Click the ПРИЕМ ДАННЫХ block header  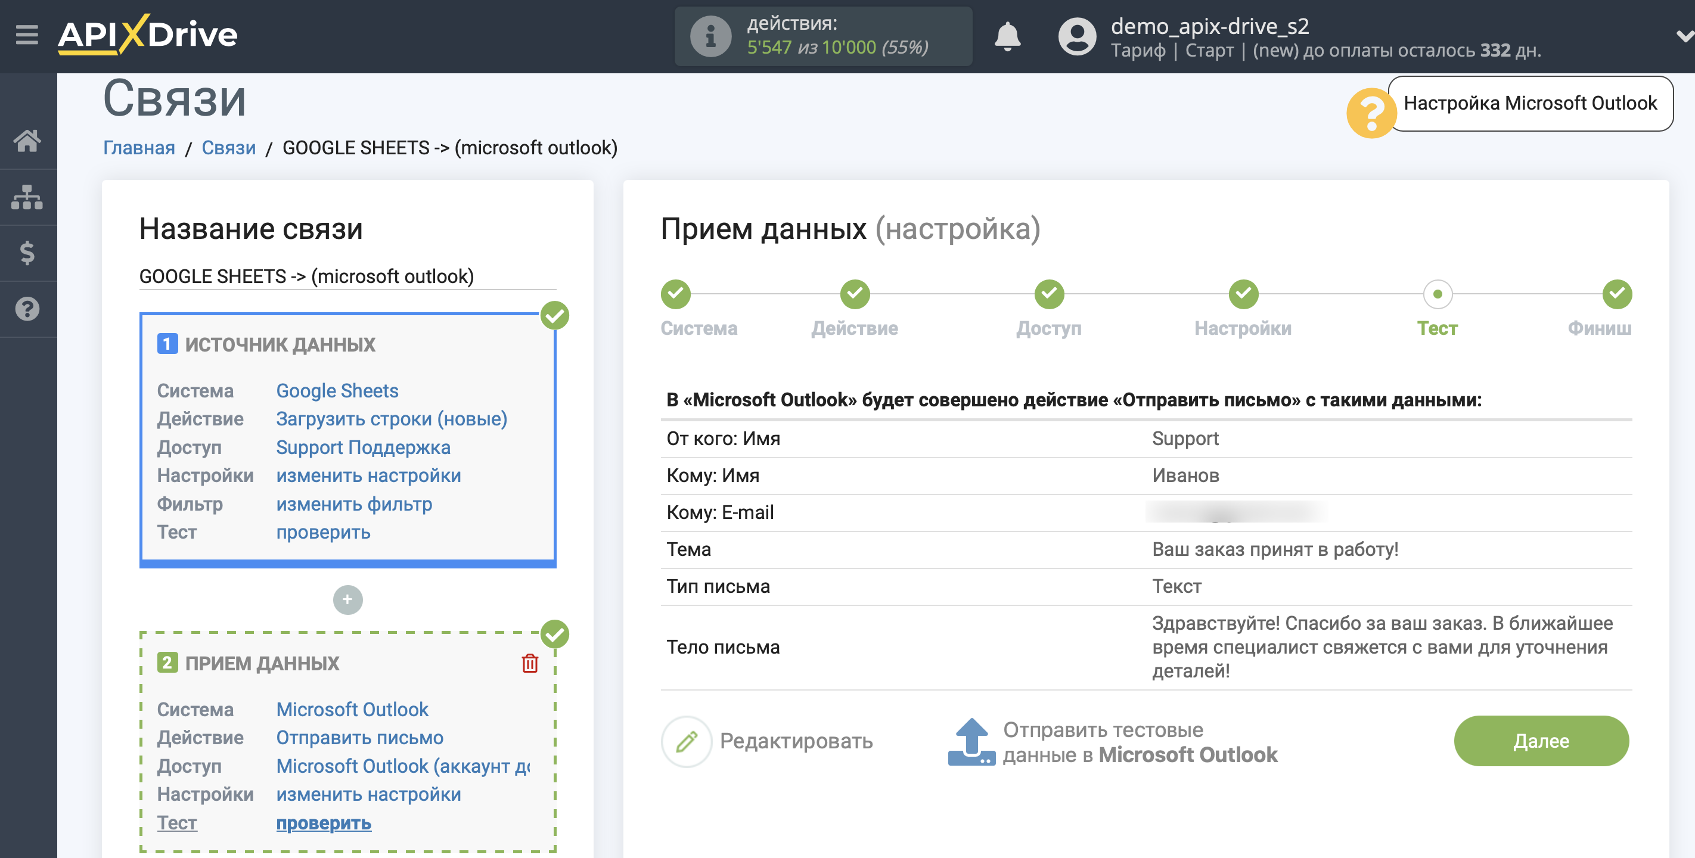point(262,663)
